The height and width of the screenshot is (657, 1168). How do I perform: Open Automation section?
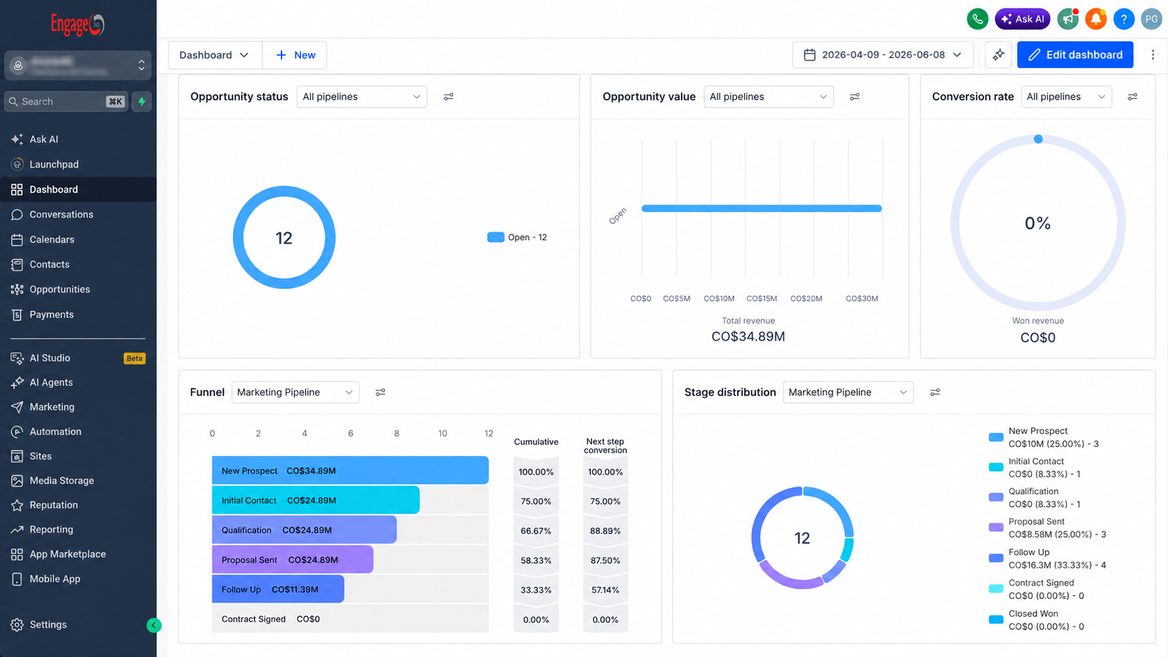[78, 431]
